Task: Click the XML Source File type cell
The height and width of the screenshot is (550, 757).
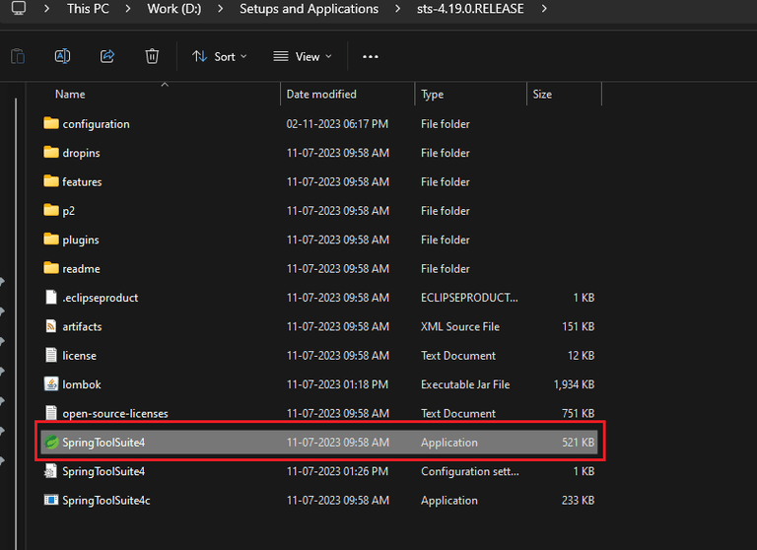Action: (x=460, y=327)
